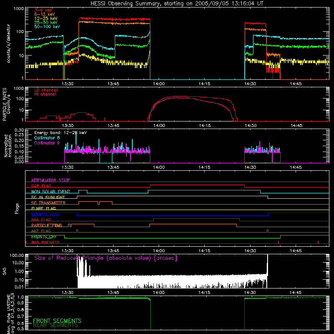This screenshot has width=334, height=334.
Task: Click the 'counts/s/detector' axis label
Action: tap(9, 43)
